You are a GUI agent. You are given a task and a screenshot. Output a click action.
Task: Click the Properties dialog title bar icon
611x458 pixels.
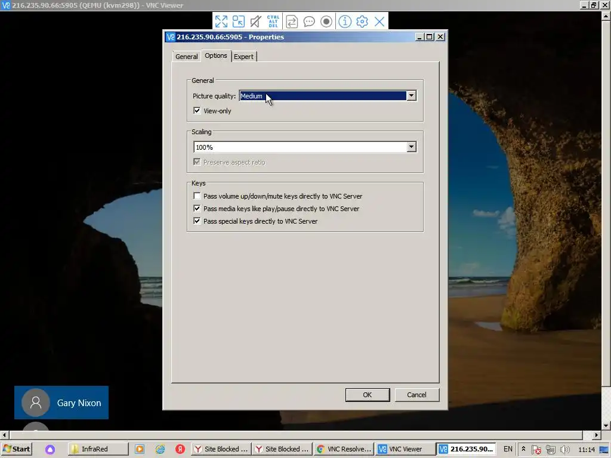(x=171, y=37)
